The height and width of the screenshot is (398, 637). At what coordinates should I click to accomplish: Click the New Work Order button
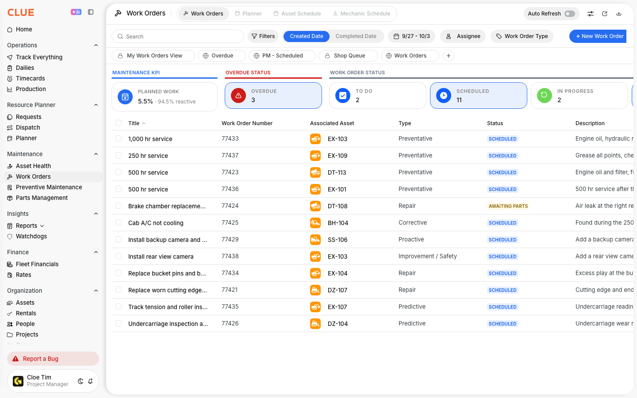pos(598,36)
